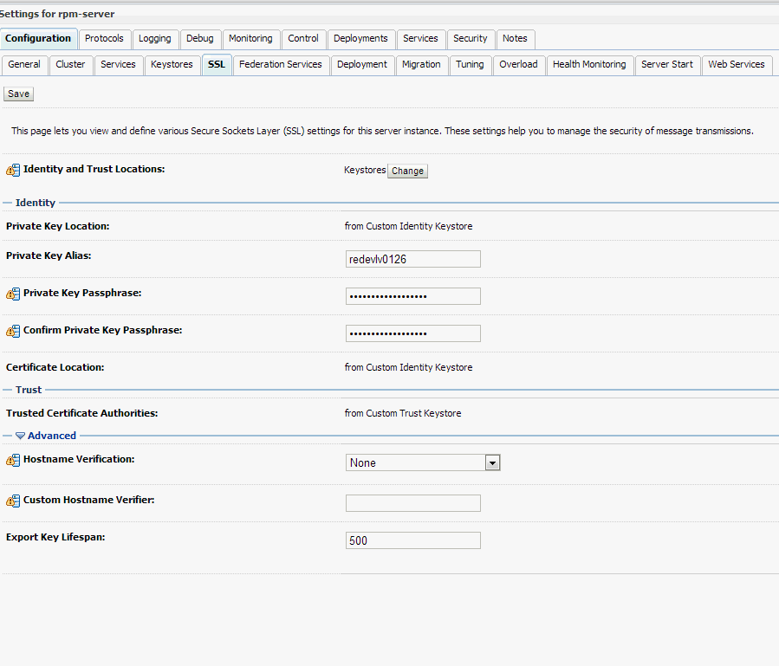
Task: Open the Cluster sub-tab
Action: pos(70,65)
